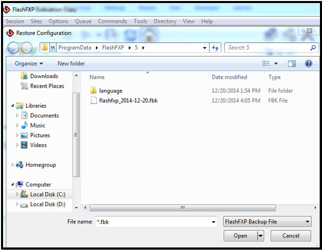Screen dimensions: 322x250
Task: Open the Options menu
Action: 58,21
